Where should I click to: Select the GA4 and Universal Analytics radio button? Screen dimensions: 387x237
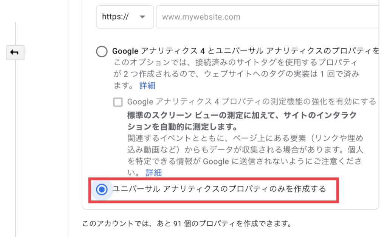[102, 51]
